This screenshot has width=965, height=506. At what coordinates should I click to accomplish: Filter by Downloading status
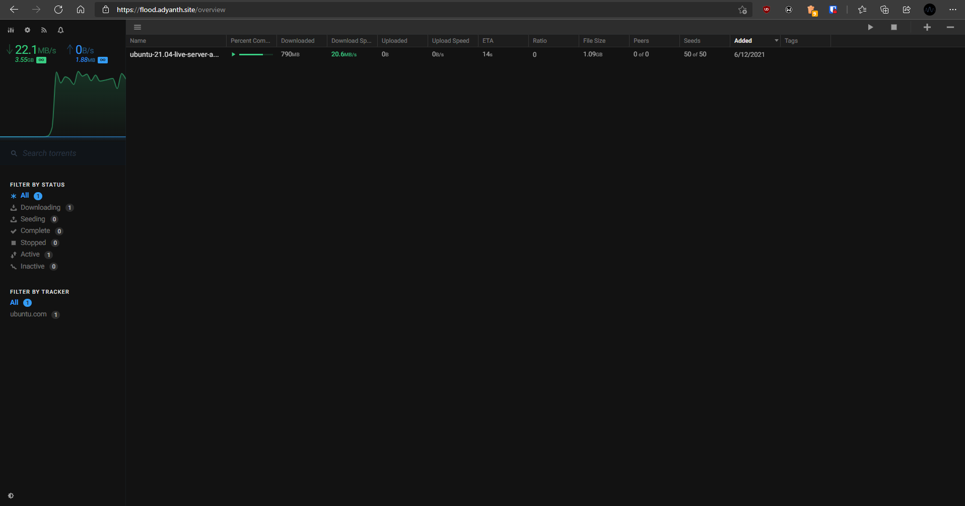point(40,208)
